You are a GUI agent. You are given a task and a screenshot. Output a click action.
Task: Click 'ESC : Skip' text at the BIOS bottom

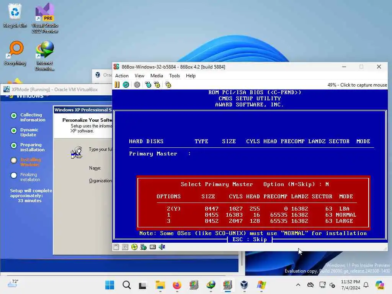[x=250, y=240]
